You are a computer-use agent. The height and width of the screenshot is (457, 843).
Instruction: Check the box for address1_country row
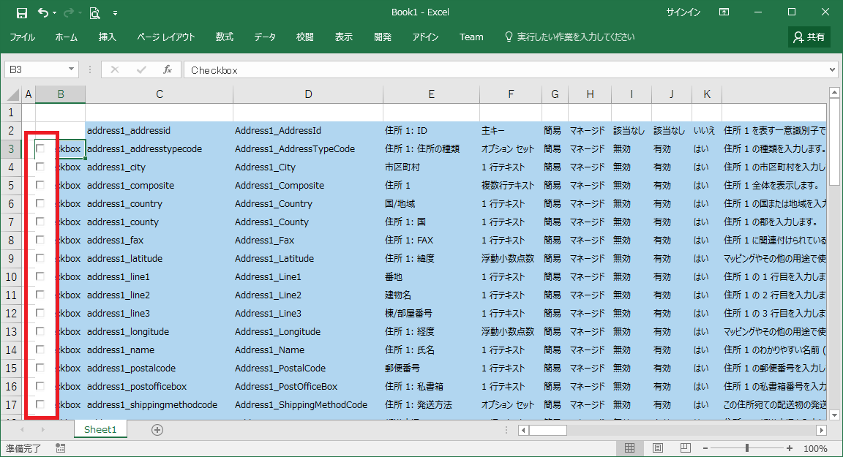click(x=40, y=203)
